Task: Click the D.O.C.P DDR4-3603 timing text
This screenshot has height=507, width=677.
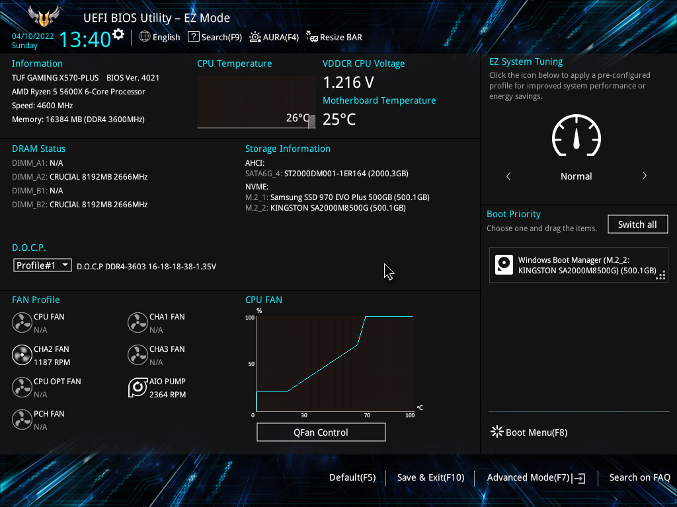Action: click(x=146, y=267)
